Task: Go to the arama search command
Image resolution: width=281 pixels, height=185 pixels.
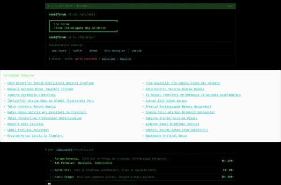Action: (93, 51)
